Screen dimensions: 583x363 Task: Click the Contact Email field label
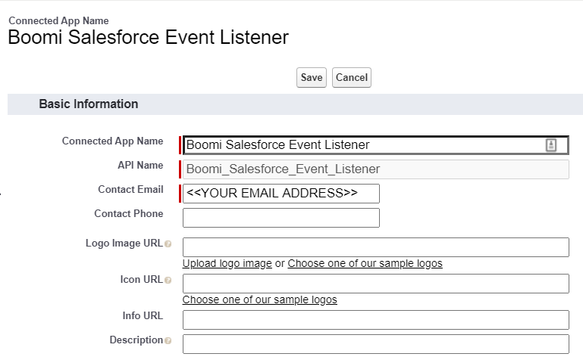pos(130,190)
